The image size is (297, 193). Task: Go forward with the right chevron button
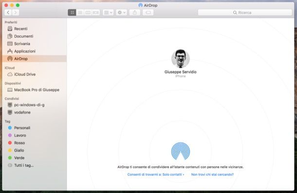tap(16, 13)
